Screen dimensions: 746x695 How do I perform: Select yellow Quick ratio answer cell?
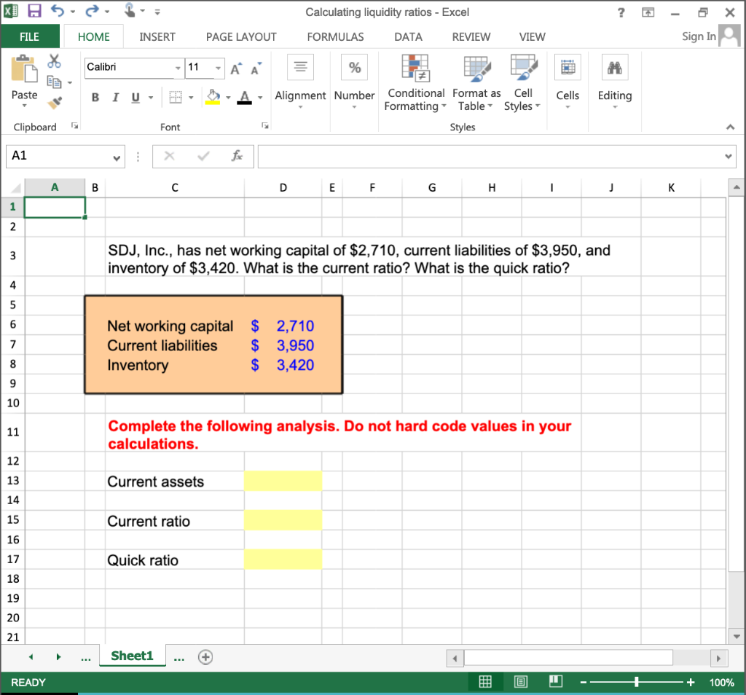[x=283, y=559]
